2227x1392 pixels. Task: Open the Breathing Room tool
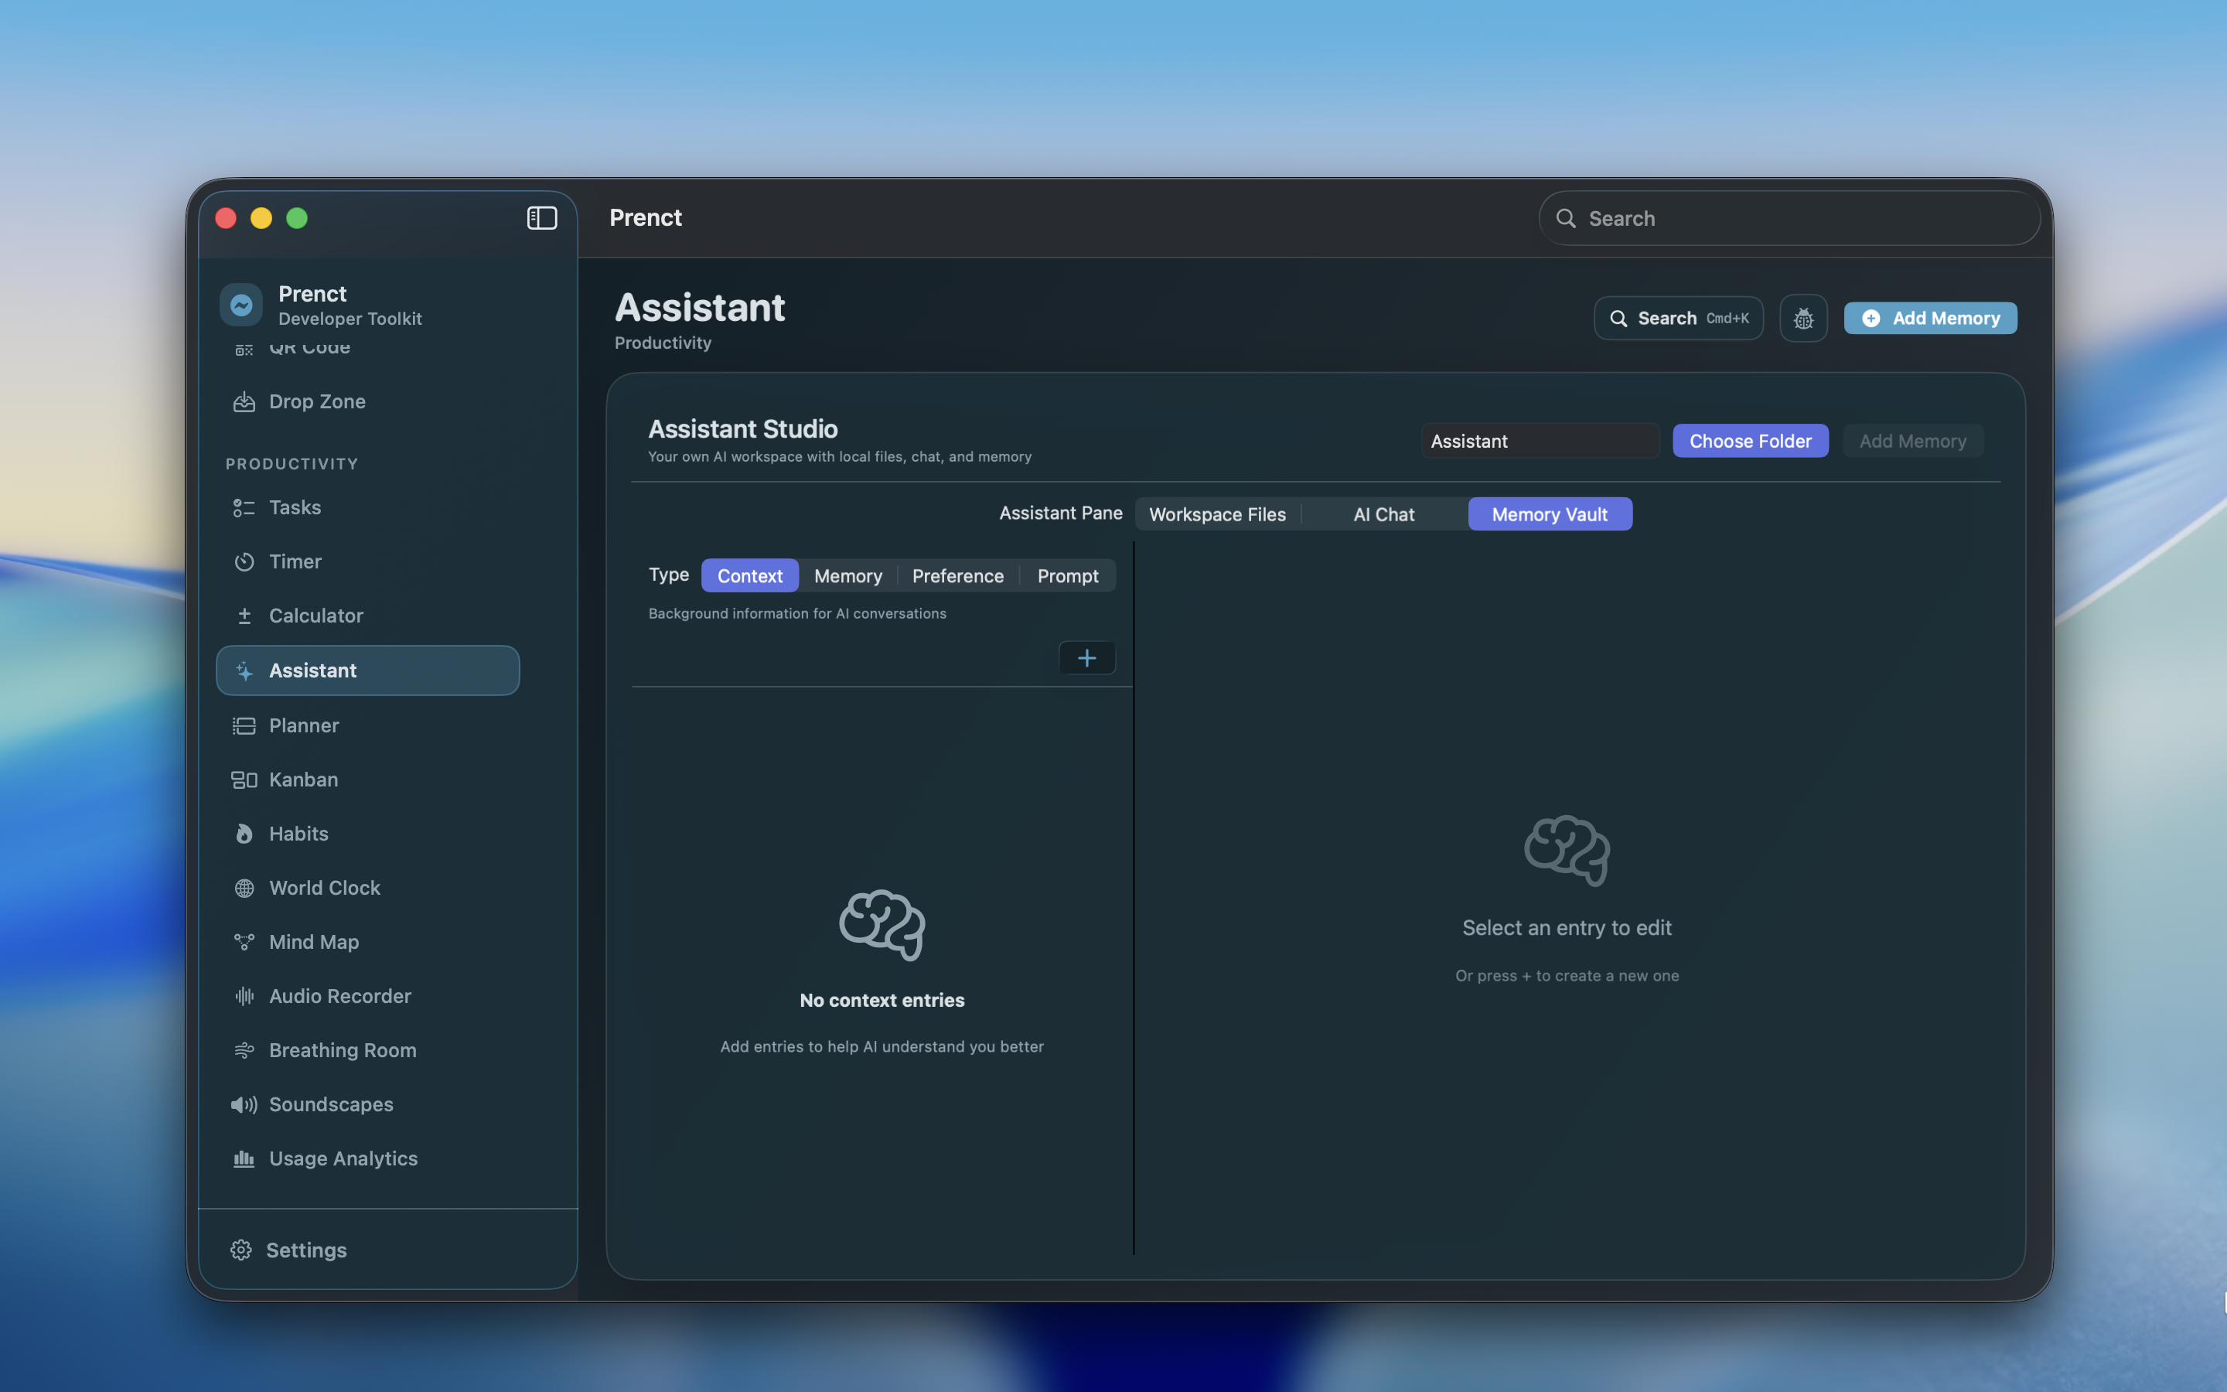(343, 1049)
